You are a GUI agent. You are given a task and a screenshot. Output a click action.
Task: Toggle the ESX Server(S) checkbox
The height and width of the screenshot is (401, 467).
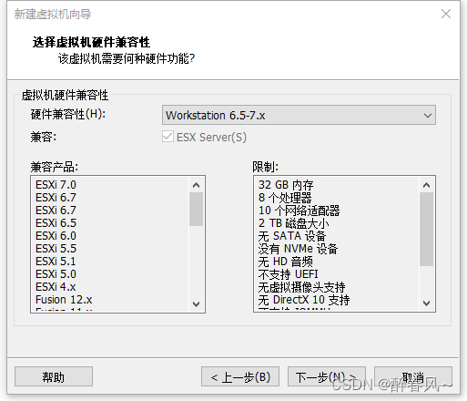(168, 137)
